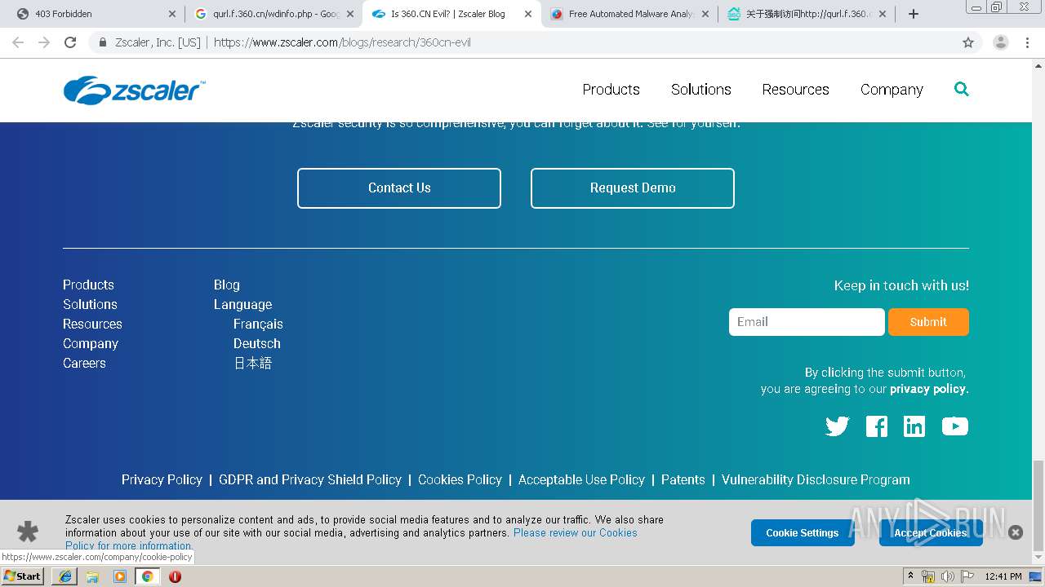Bookmark this page with the star icon
Screen dimensions: 1045x587
point(968,42)
